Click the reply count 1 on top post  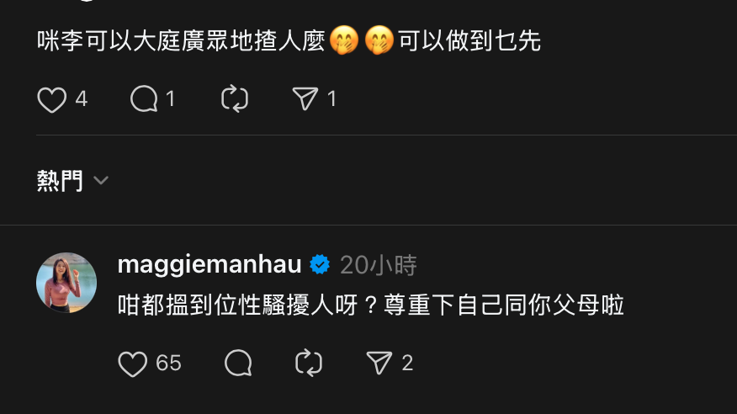click(170, 99)
